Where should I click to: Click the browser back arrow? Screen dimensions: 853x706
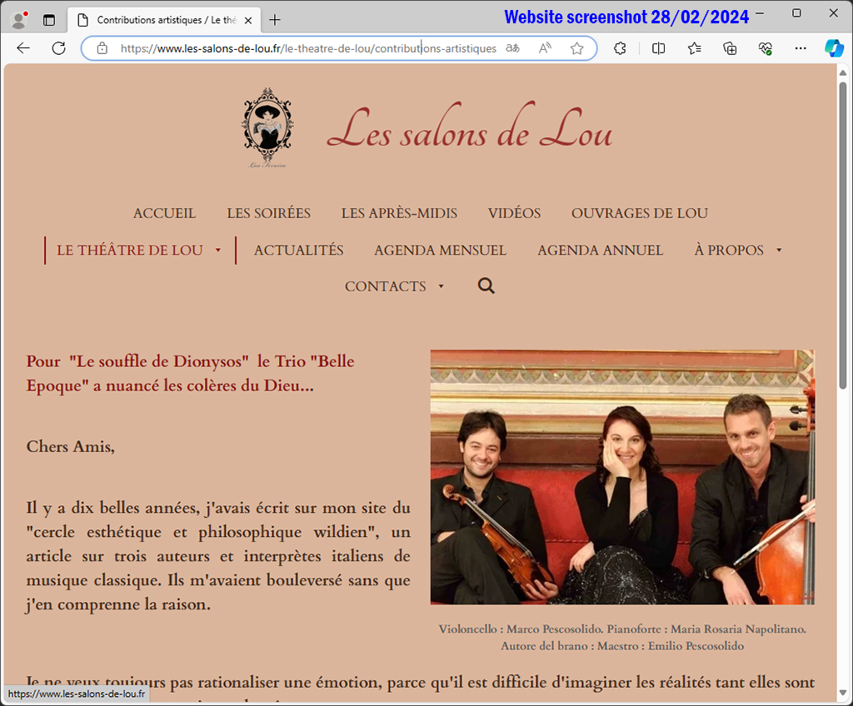pyautogui.click(x=22, y=48)
